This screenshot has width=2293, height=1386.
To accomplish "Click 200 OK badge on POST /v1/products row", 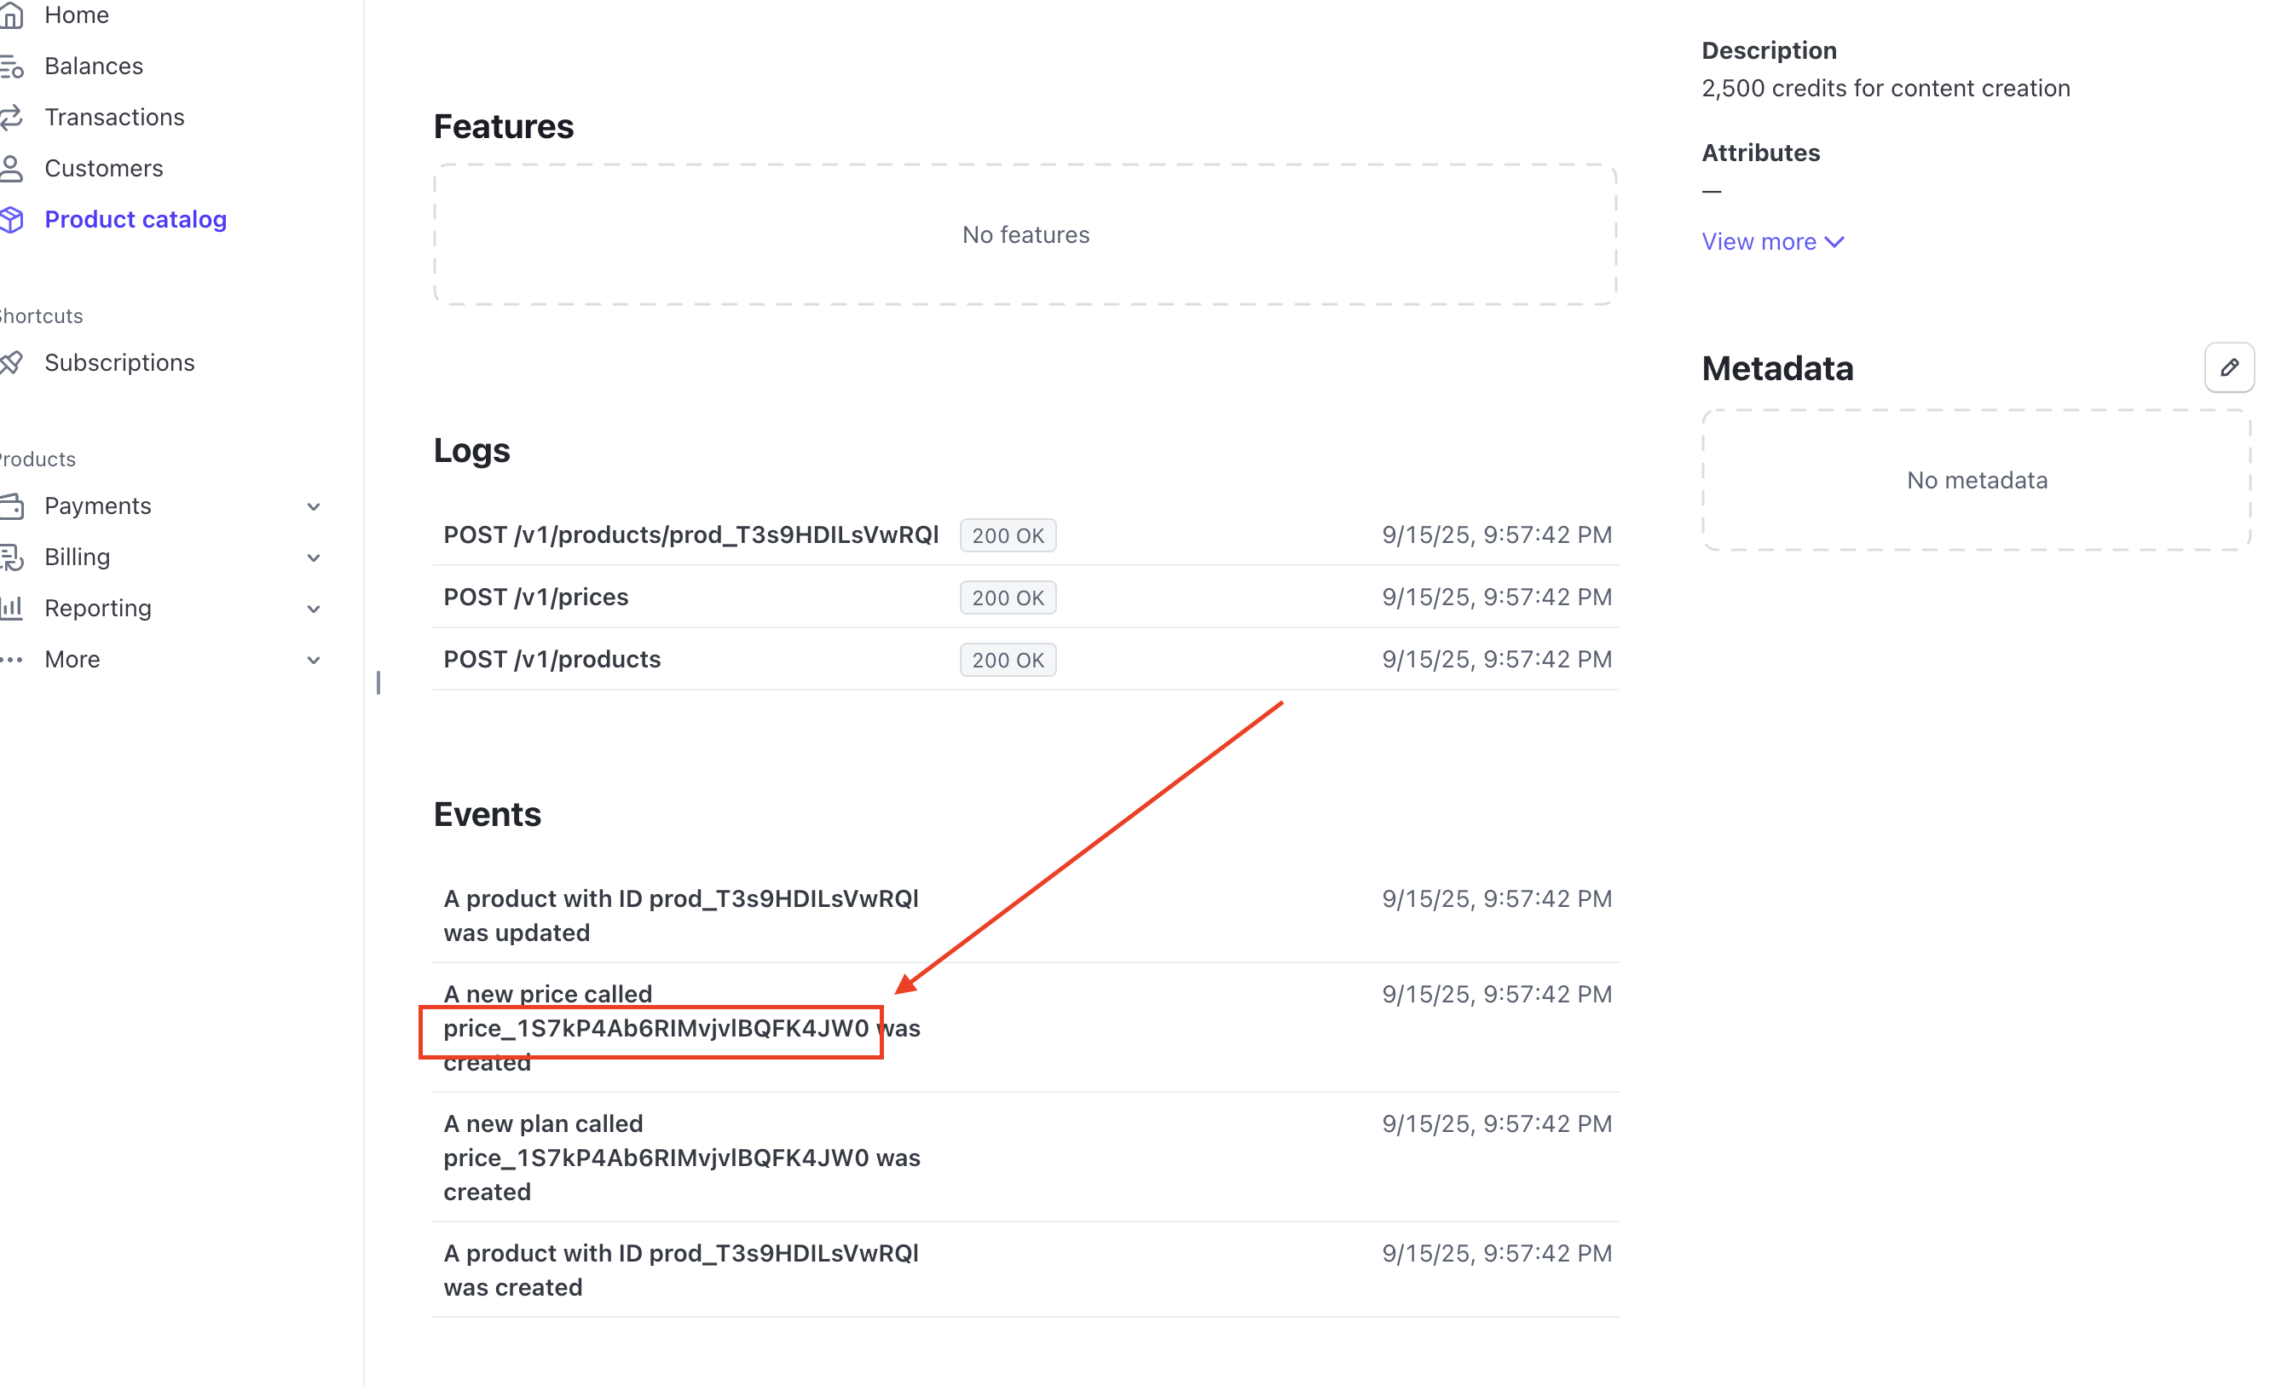I will coord(1008,661).
